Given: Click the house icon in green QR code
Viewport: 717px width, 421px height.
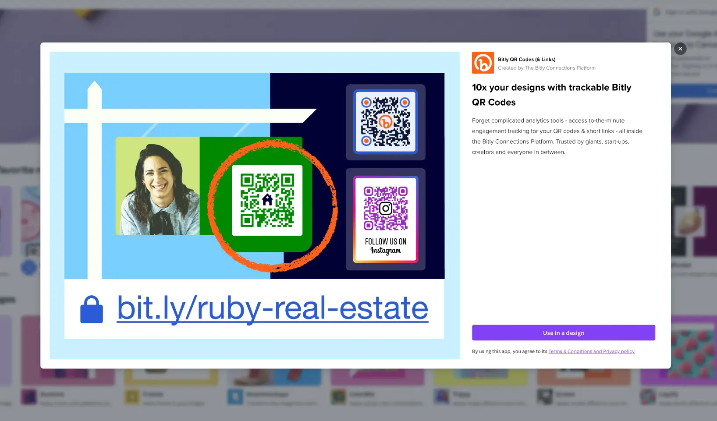Looking at the screenshot, I should pyautogui.click(x=267, y=200).
